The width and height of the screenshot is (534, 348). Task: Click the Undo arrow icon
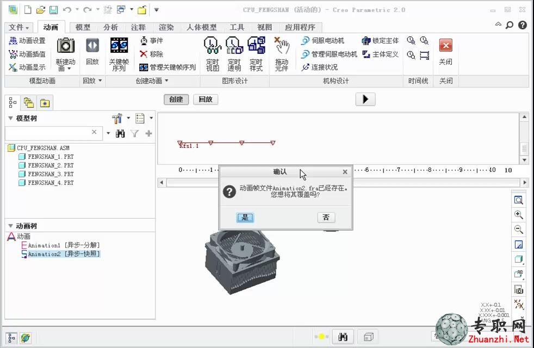(67, 10)
